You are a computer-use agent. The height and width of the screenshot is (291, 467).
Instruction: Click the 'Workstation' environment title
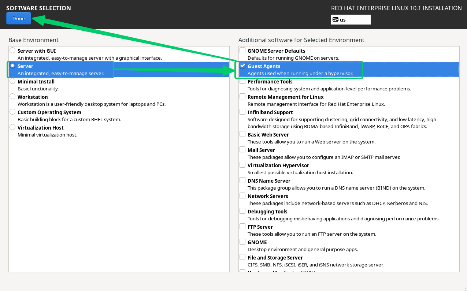(x=33, y=97)
